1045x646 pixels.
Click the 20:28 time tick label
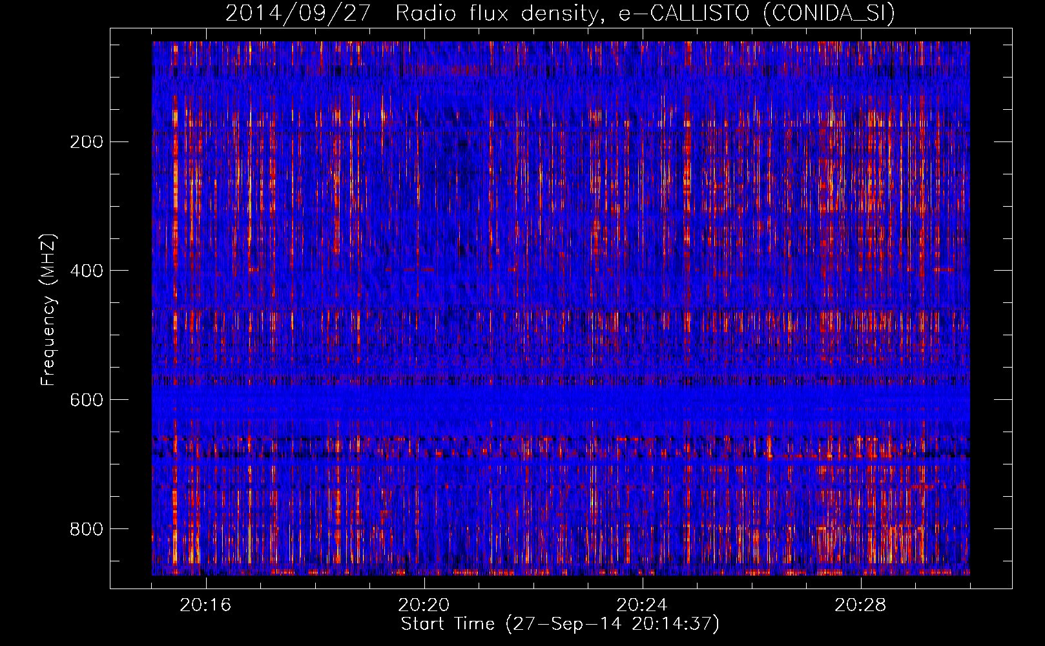(x=860, y=605)
